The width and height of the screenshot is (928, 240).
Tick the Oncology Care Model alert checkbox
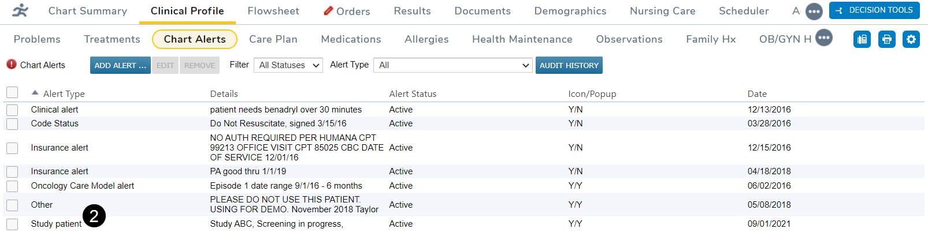click(12, 186)
